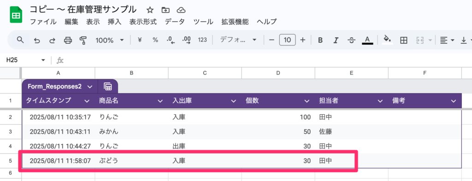Viewport: 472px width, 181px height.
Task: Open horizontal align dropdown
Action: [447, 40]
